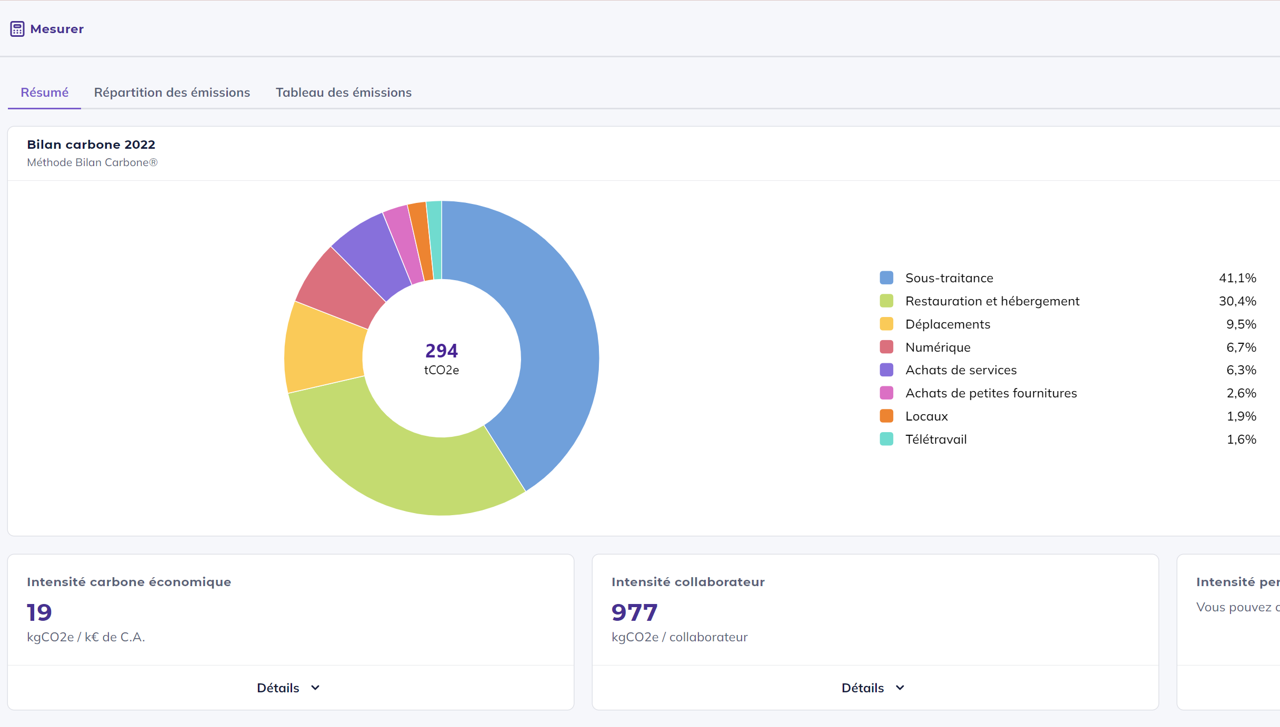The width and height of the screenshot is (1280, 727).
Task: Click the red Numérique legend swatch
Action: 886,347
